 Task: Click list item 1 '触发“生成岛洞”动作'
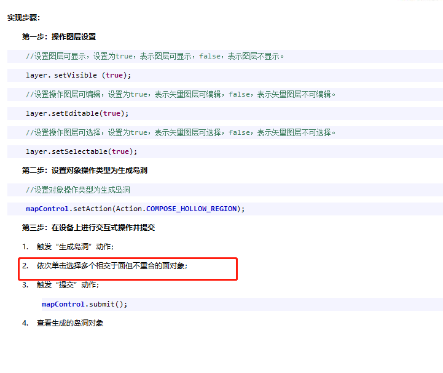[x=68, y=247]
